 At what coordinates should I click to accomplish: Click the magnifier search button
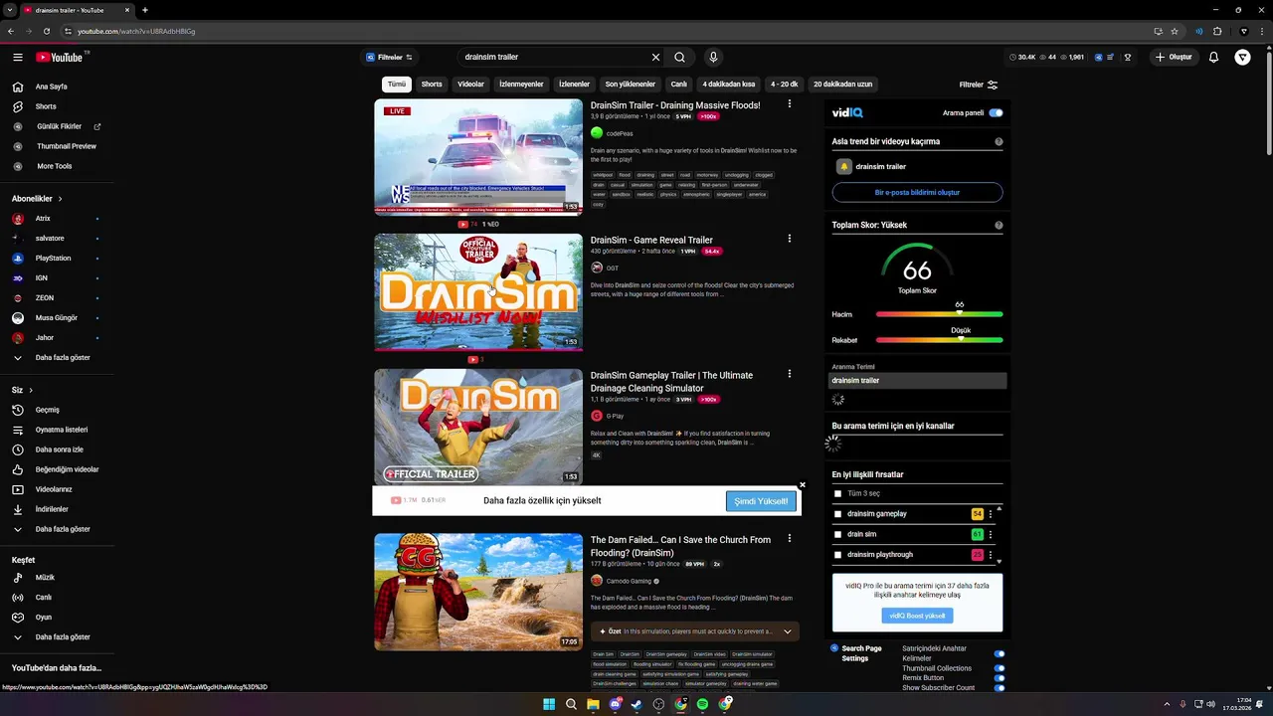pyautogui.click(x=679, y=58)
